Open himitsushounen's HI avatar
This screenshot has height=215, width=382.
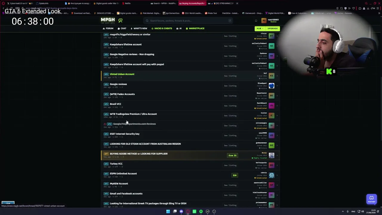[271, 195]
